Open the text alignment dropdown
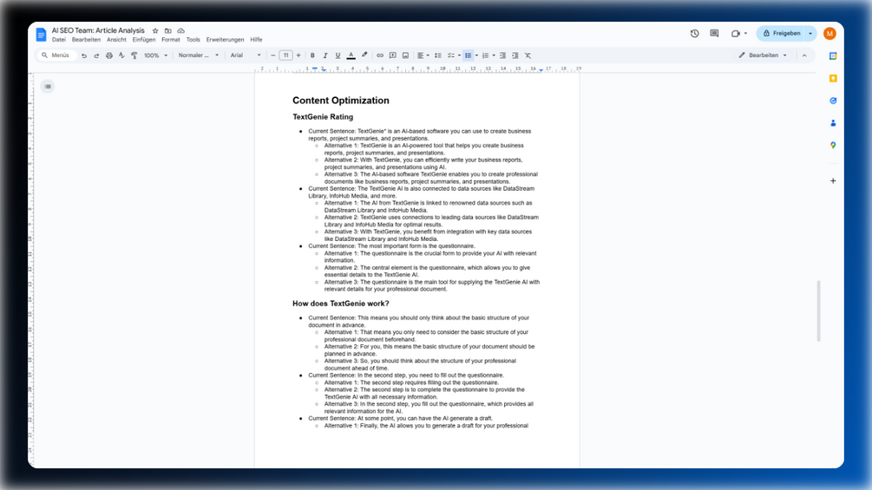The width and height of the screenshot is (872, 490). pos(423,56)
